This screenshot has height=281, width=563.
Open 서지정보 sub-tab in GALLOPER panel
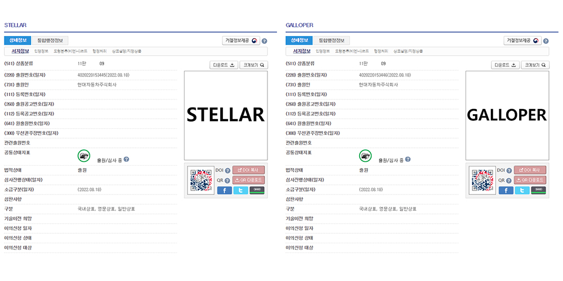(302, 51)
